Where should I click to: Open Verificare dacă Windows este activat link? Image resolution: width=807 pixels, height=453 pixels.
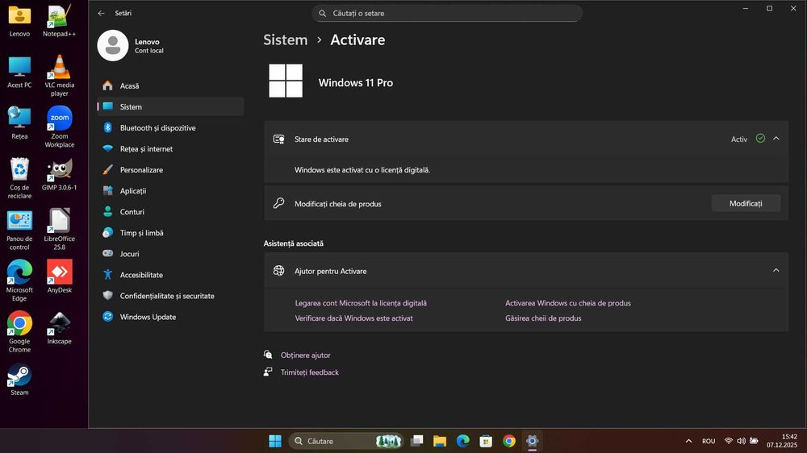pyautogui.click(x=353, y=318)
